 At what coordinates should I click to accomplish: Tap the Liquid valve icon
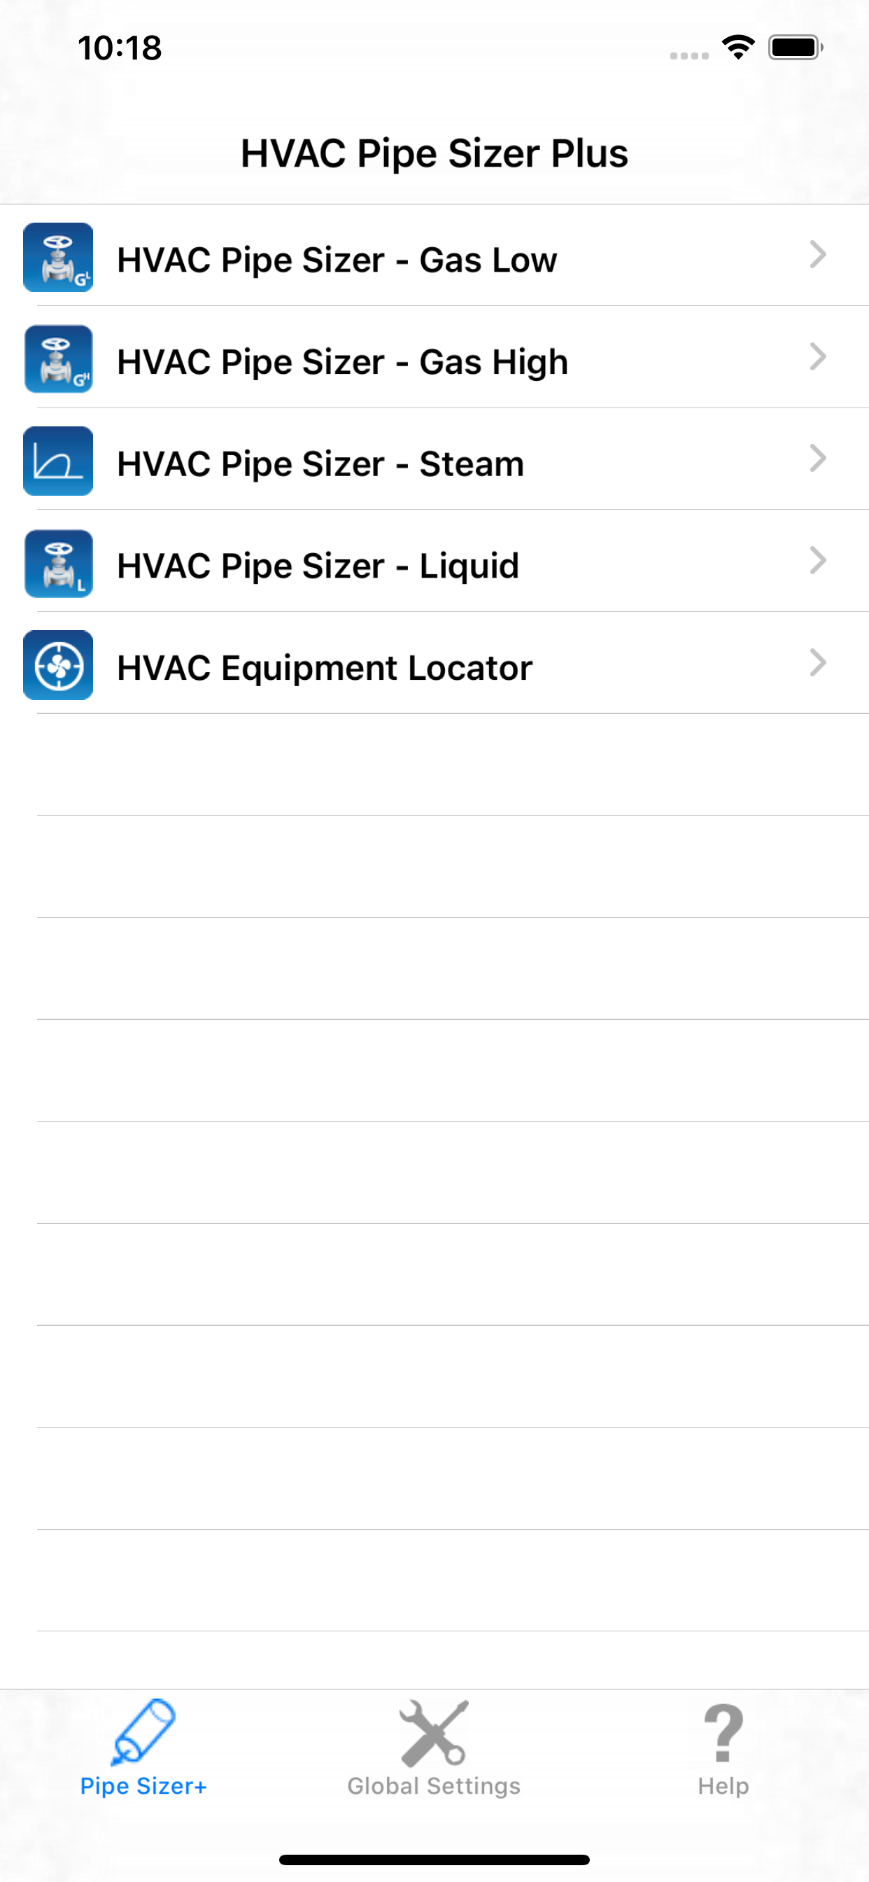click(x=58, y=564)
